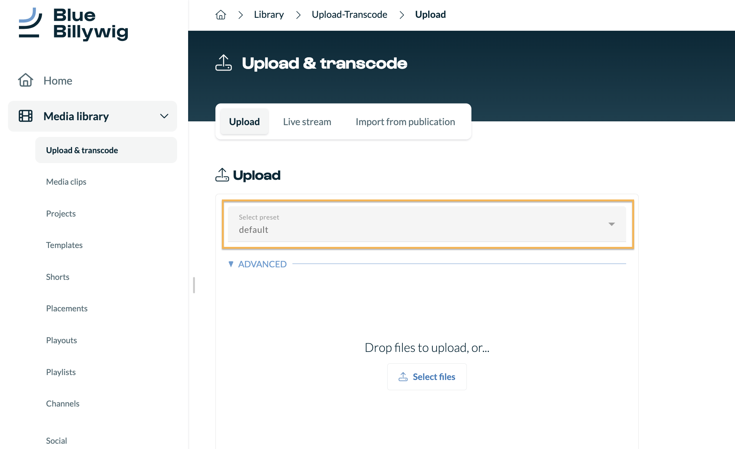Open Playlists in the sidebar

tap(61, 372)
